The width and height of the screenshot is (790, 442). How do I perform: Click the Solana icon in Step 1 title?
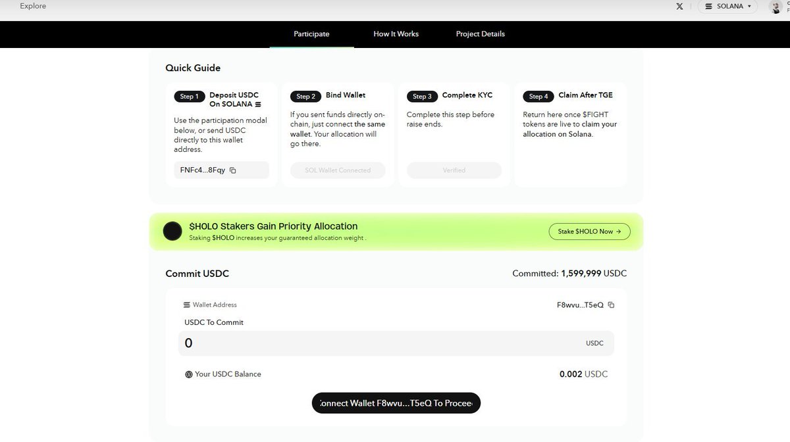pyautogui.click(x=258, y=105)
